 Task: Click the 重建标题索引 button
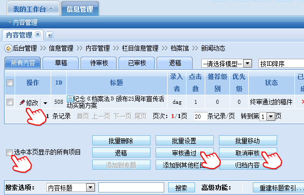(x=278, y=187)
